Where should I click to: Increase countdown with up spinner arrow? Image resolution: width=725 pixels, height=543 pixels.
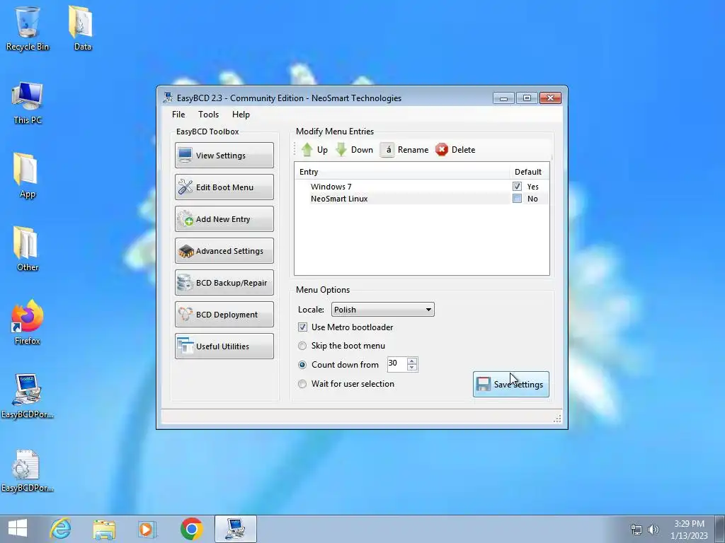(412, 361)
